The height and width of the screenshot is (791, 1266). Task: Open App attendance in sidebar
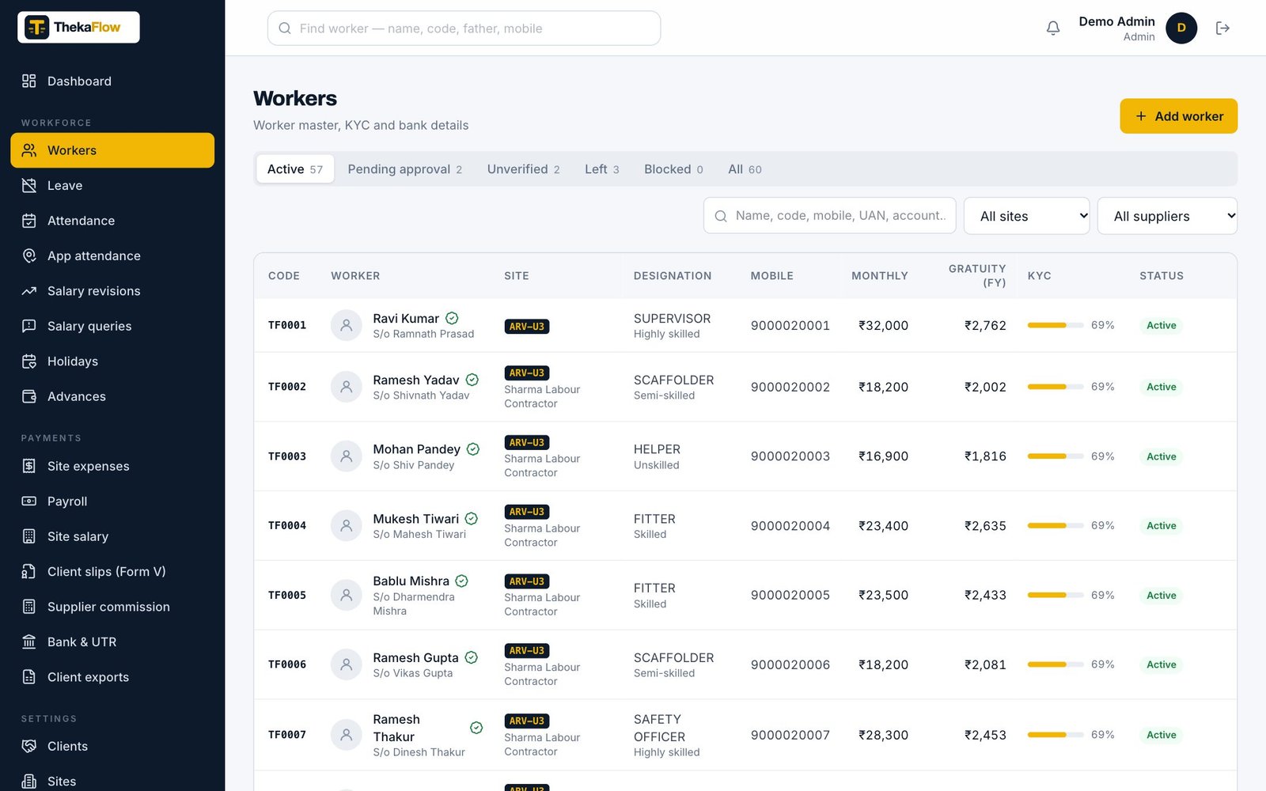click(112, 255)
